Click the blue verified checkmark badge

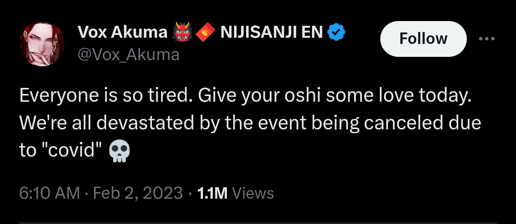pos(337,33)
